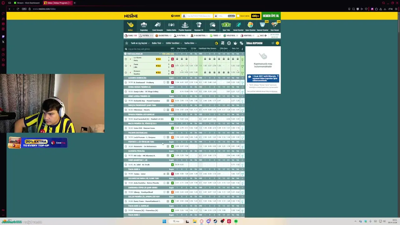400x225 pixels.
Task: Reload the page in the browser
Action: point(18,9)
